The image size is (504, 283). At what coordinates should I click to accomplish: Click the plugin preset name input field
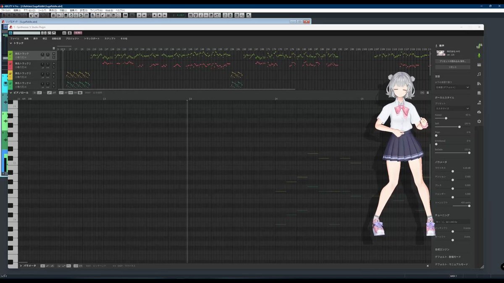point(27,33)
